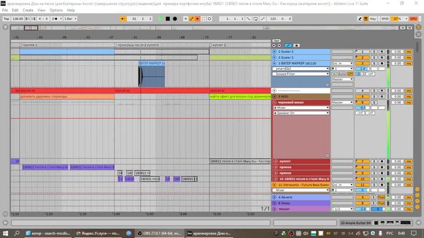Open track 3 Ext. In input dropdown
This screenshot has width=424, height=238.
pos(343,63)
